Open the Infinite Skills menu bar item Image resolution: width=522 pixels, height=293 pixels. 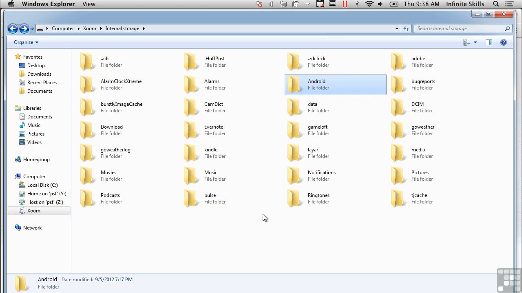point(465,4)
